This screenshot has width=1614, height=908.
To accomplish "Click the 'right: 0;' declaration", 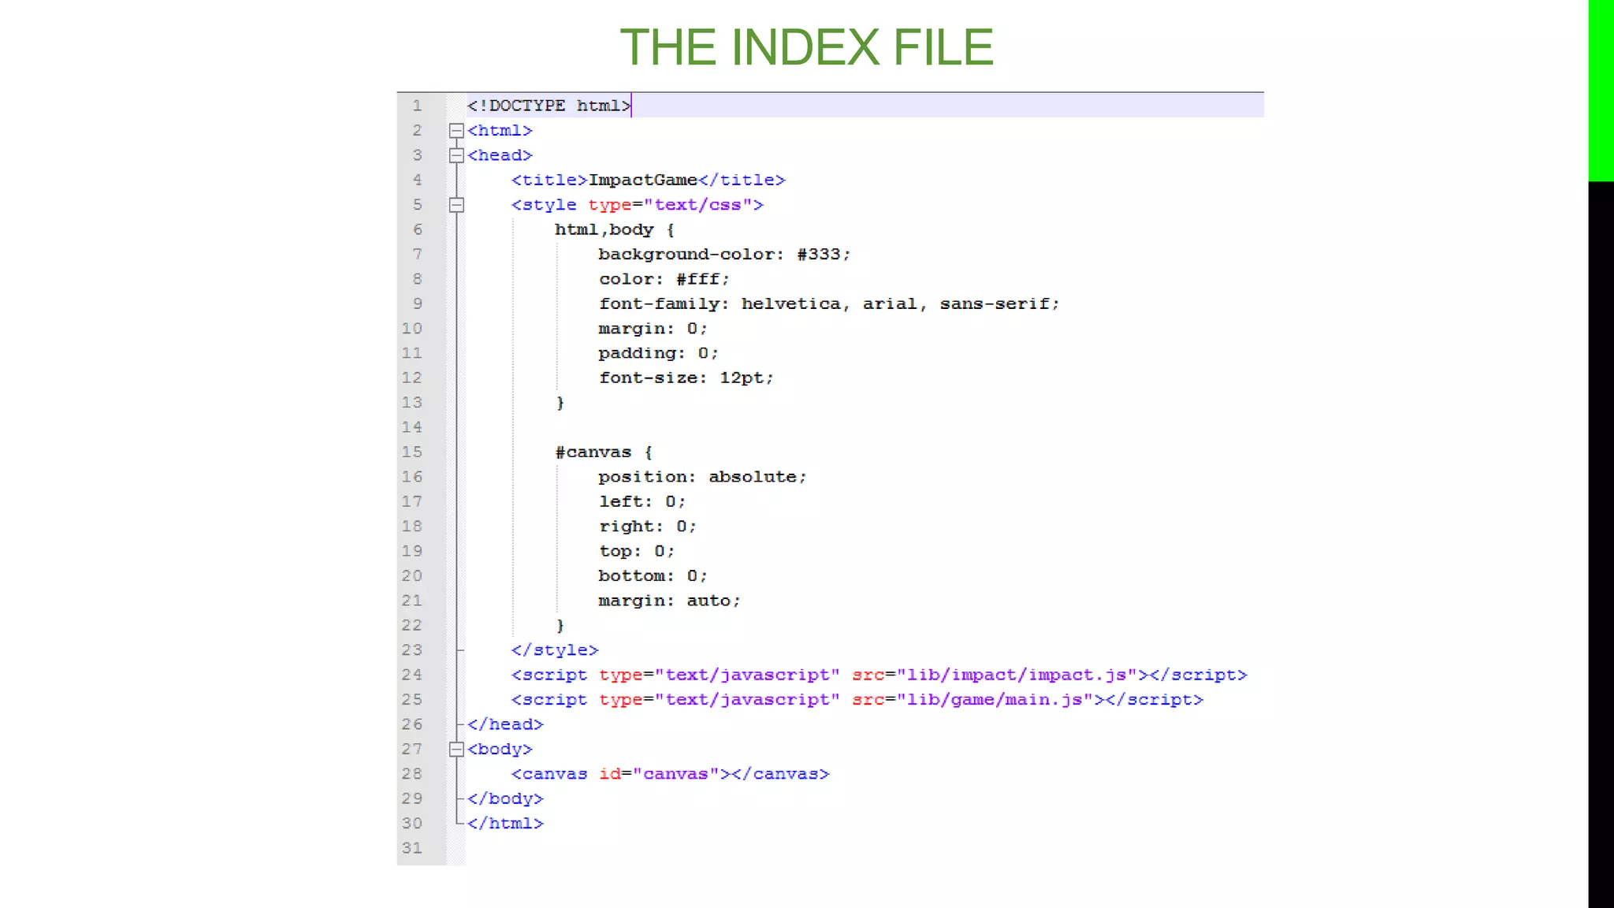I will pos(648,527).
